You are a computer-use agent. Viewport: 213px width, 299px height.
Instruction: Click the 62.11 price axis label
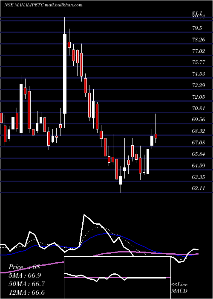coord(199,188)
